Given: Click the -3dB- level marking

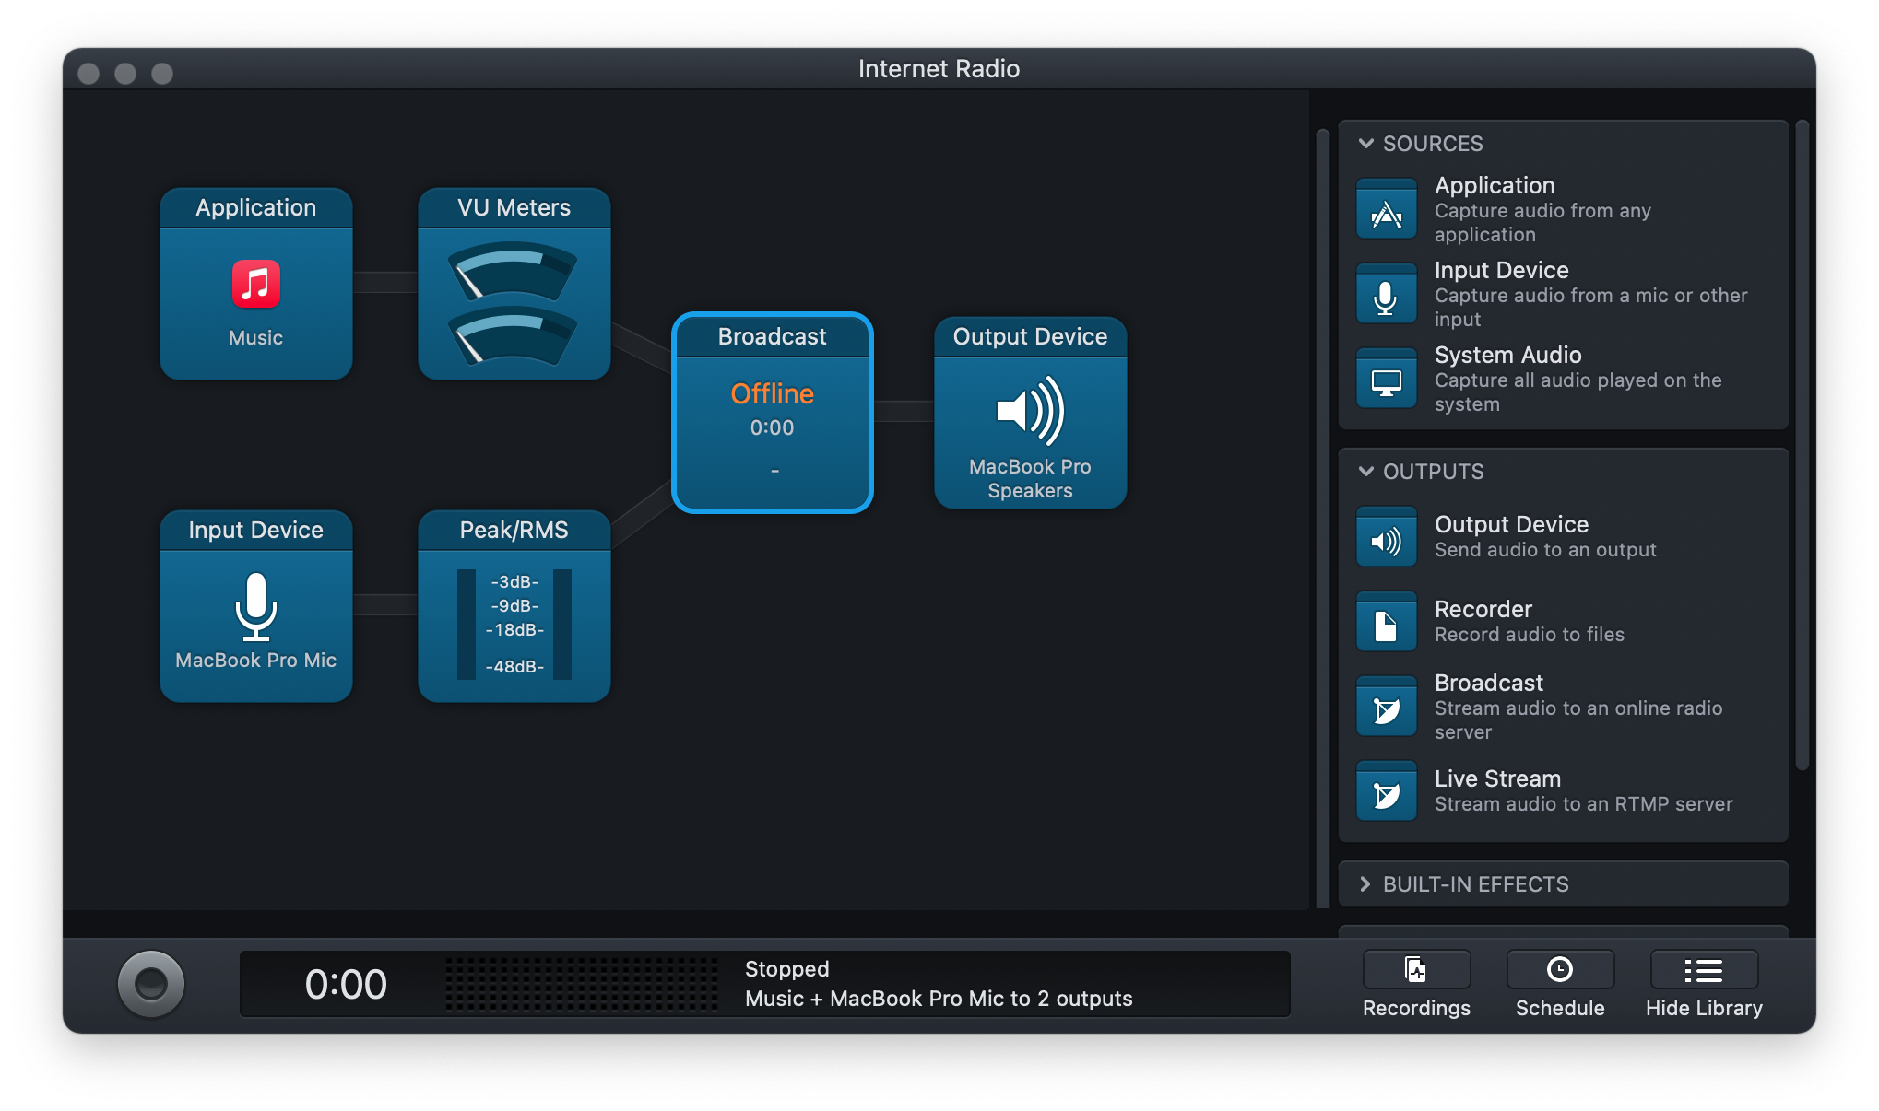Looking at the screenshot, I should [514, 582].
